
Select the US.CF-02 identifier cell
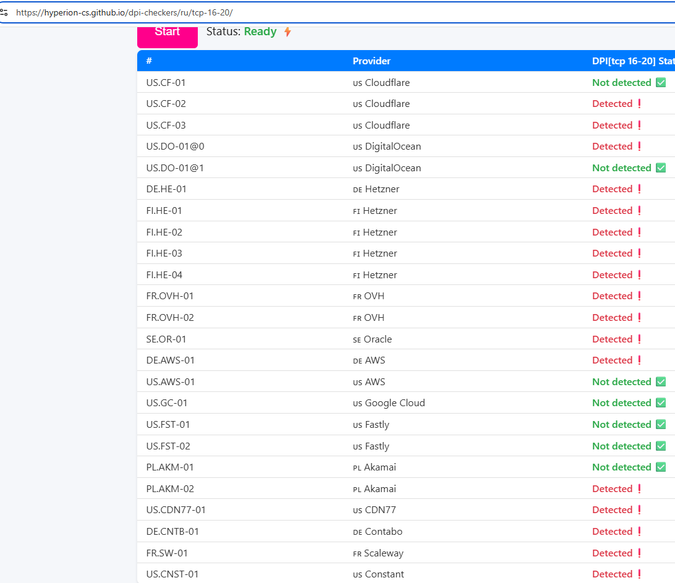(x=166, y=104)
